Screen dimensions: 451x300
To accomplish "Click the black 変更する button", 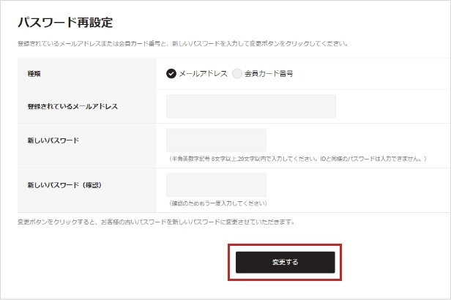I will (x=285, y=262).
